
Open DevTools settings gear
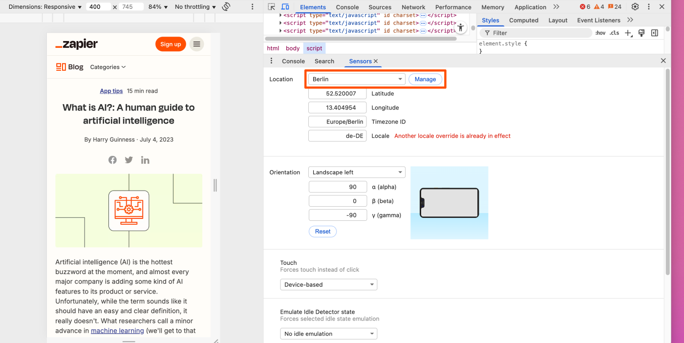(x=635, y=7)
